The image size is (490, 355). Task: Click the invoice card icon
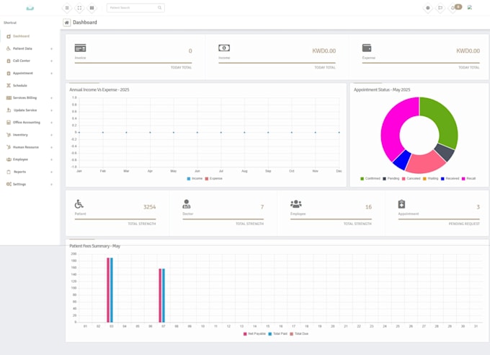coord(80,48)
